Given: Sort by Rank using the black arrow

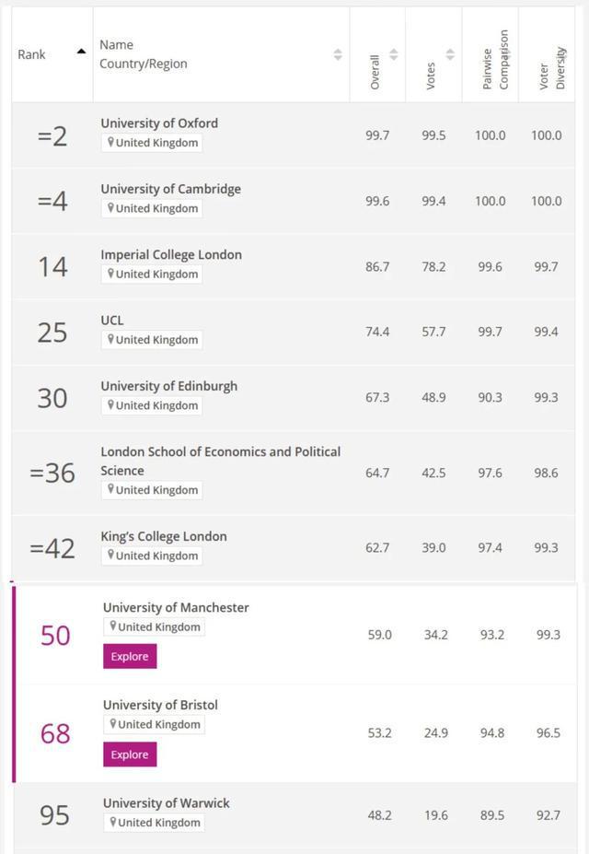Looking at the screenshot, I should pos(82,52).
